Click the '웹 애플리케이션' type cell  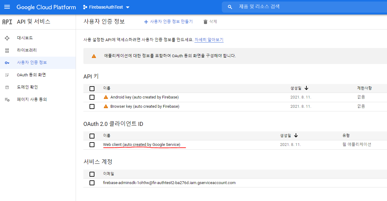tap(357, 144)
